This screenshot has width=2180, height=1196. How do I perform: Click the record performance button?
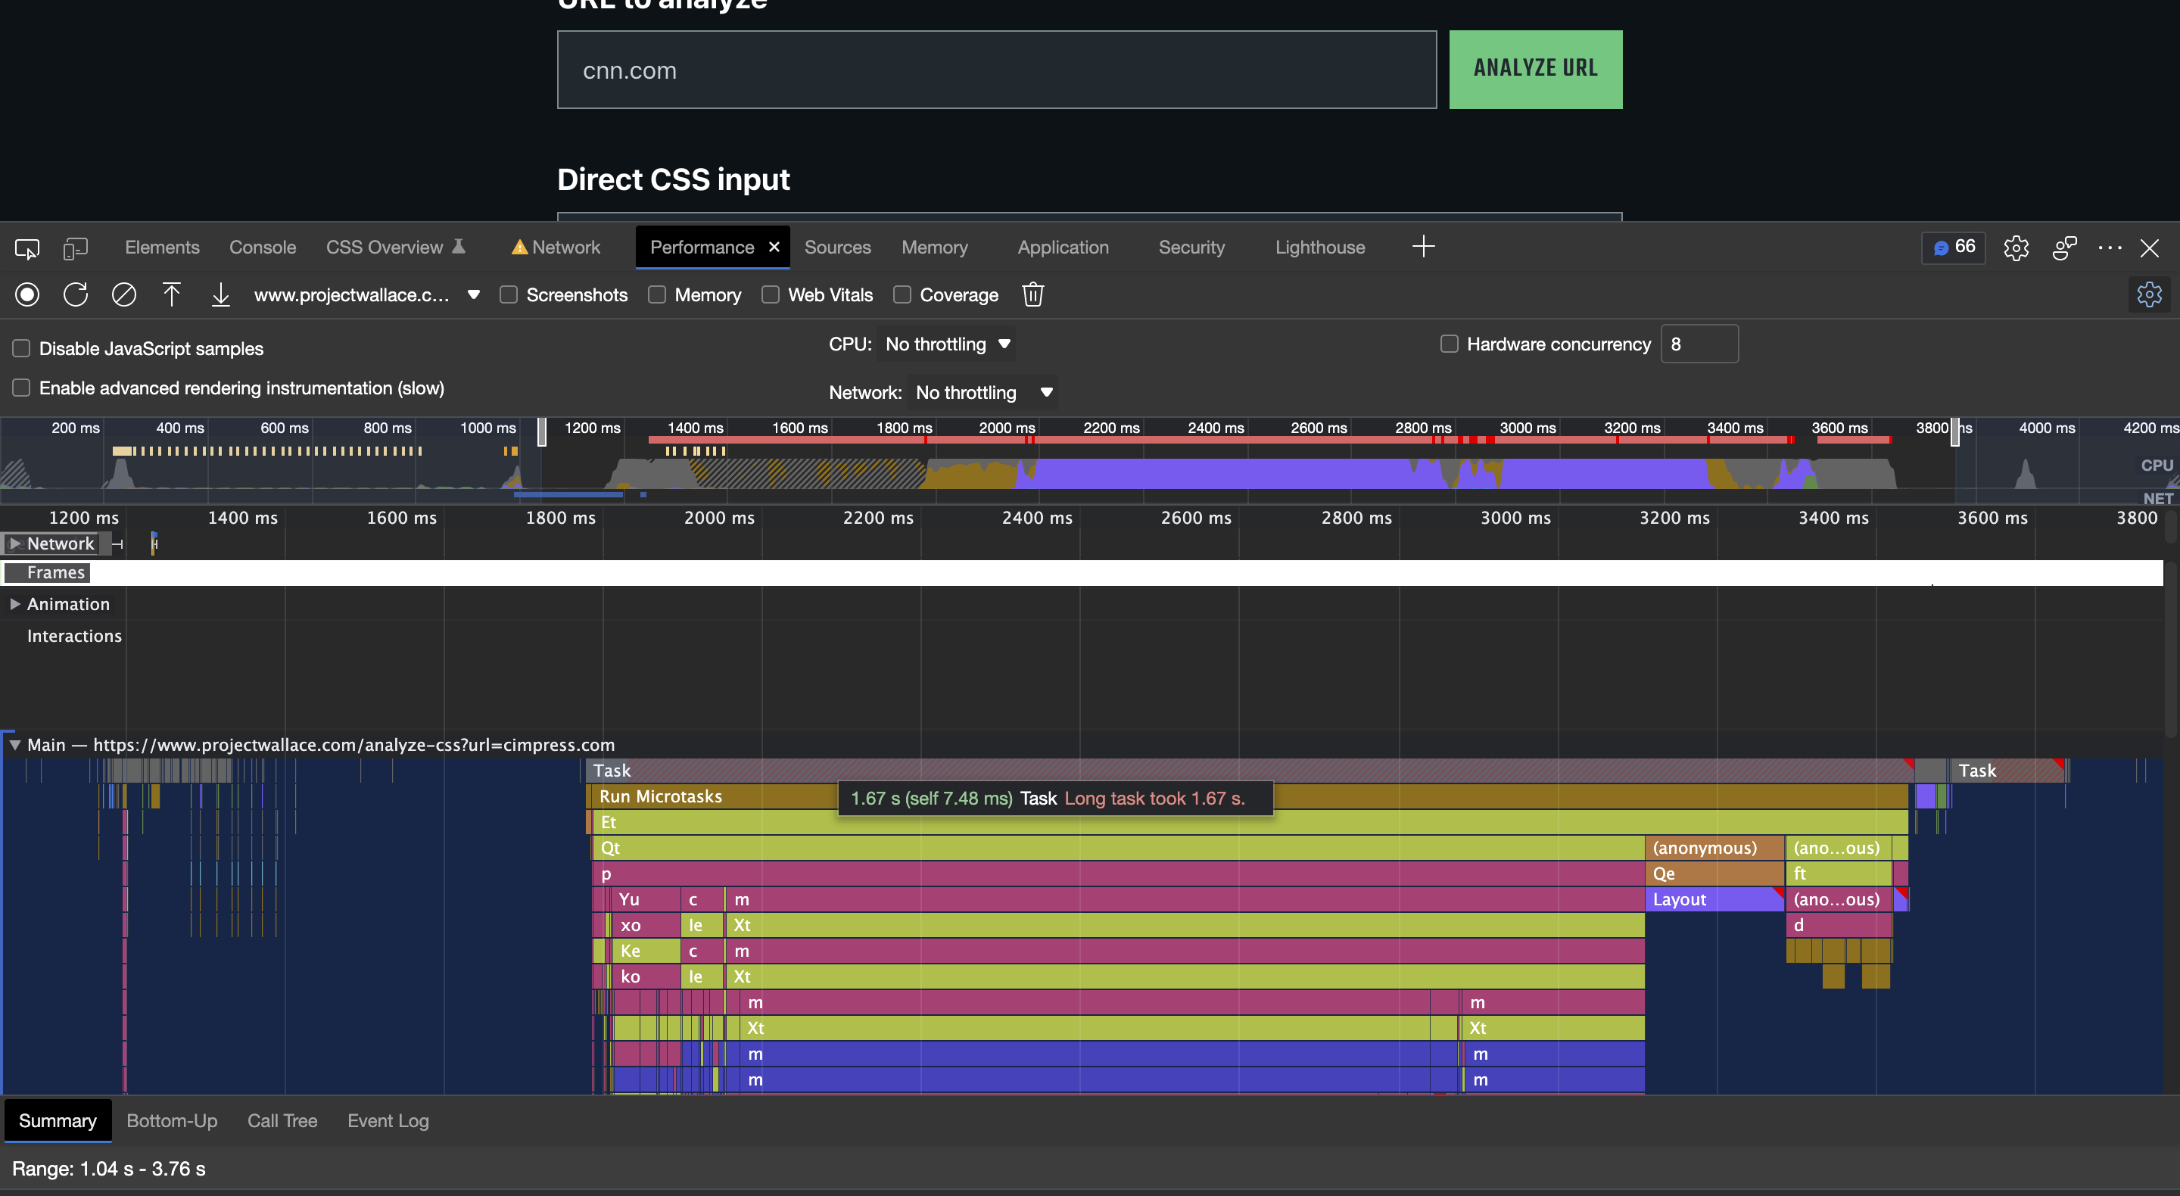point(27,294)
